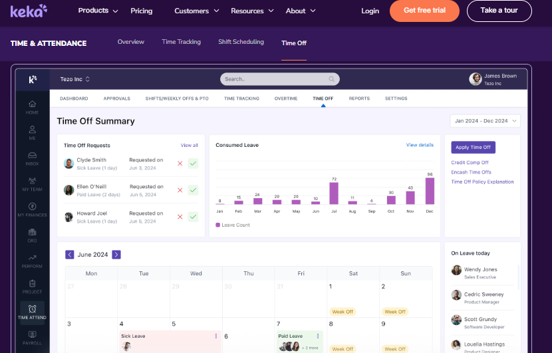
Task: Click the December bar showing 96
Action: click(430, 191)
